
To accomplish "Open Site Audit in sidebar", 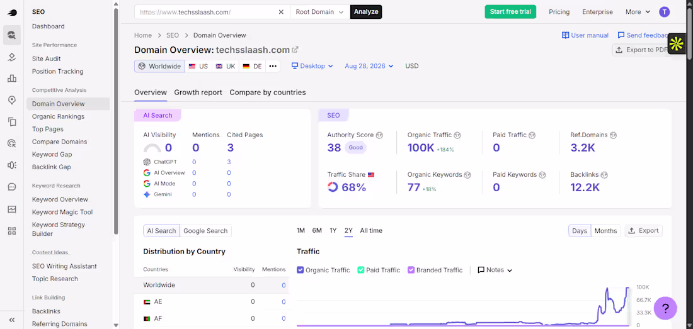I will [x=47, y=59].
